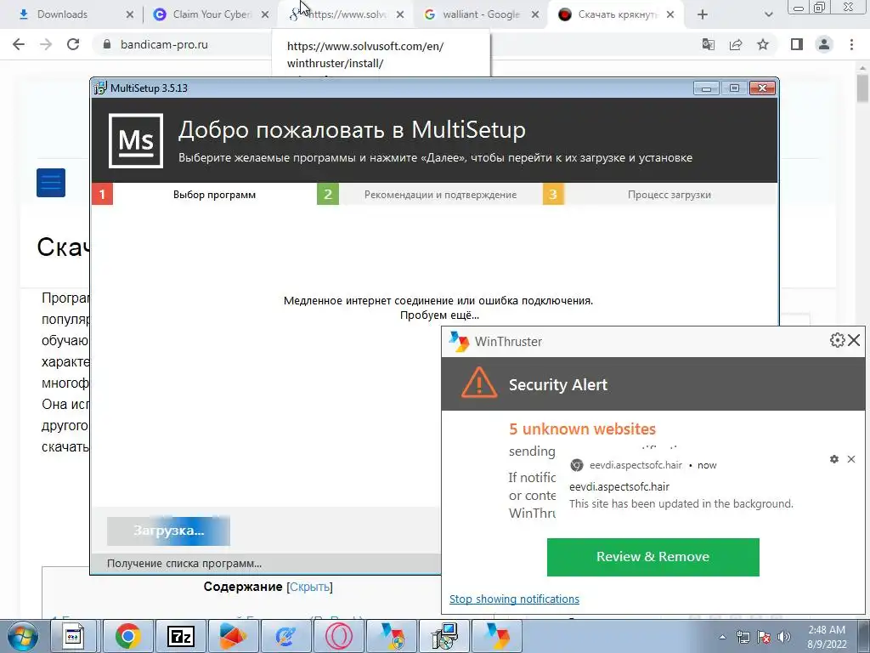Close the WinThruster alert popup
This screenshot has height=653, width=870.
854,340
